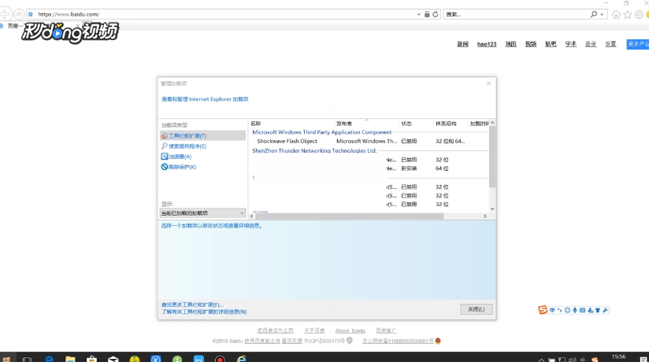
Task: Click the IE search box
Action: 515,14
